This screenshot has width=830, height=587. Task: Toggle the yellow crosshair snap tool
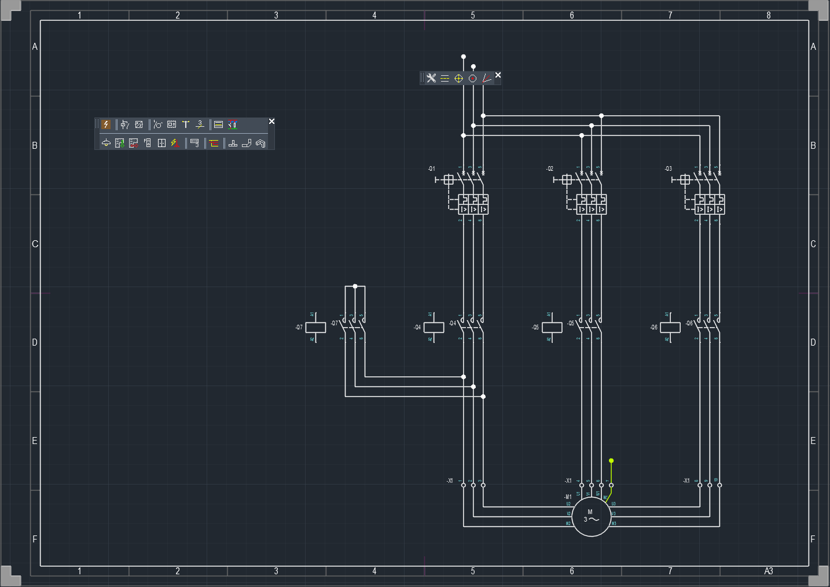click(459, 78)
